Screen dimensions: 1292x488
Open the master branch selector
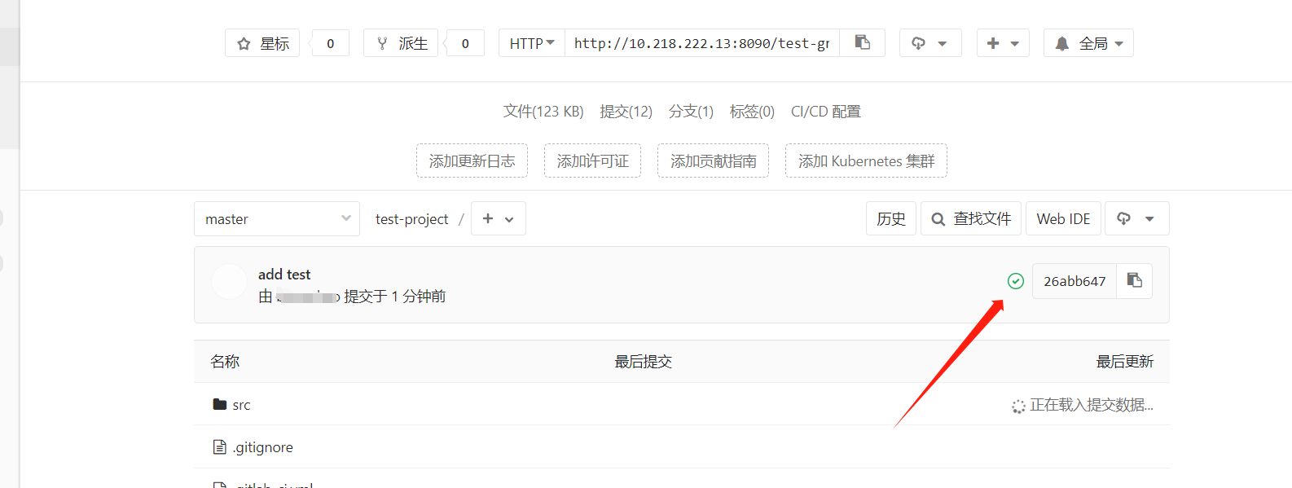277,219
